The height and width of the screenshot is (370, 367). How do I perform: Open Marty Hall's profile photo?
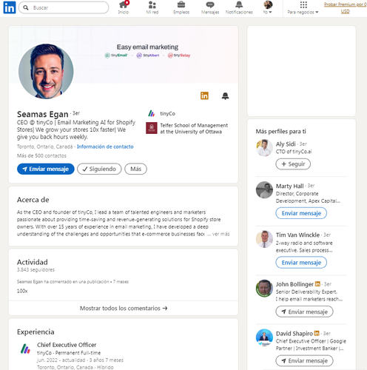pyautogui.click(x=264, y=190)
